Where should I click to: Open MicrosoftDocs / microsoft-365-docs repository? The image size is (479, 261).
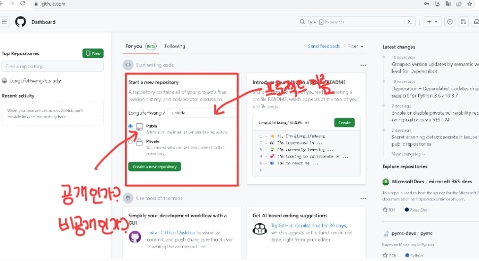pyautogui.click(x=432, y=181)
